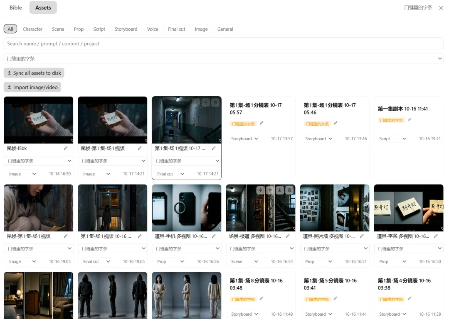Filter assets by Voice
Image resolution: width=449 pixels, height=319 pixels.
pyautogui.click(x=153, y=29)
